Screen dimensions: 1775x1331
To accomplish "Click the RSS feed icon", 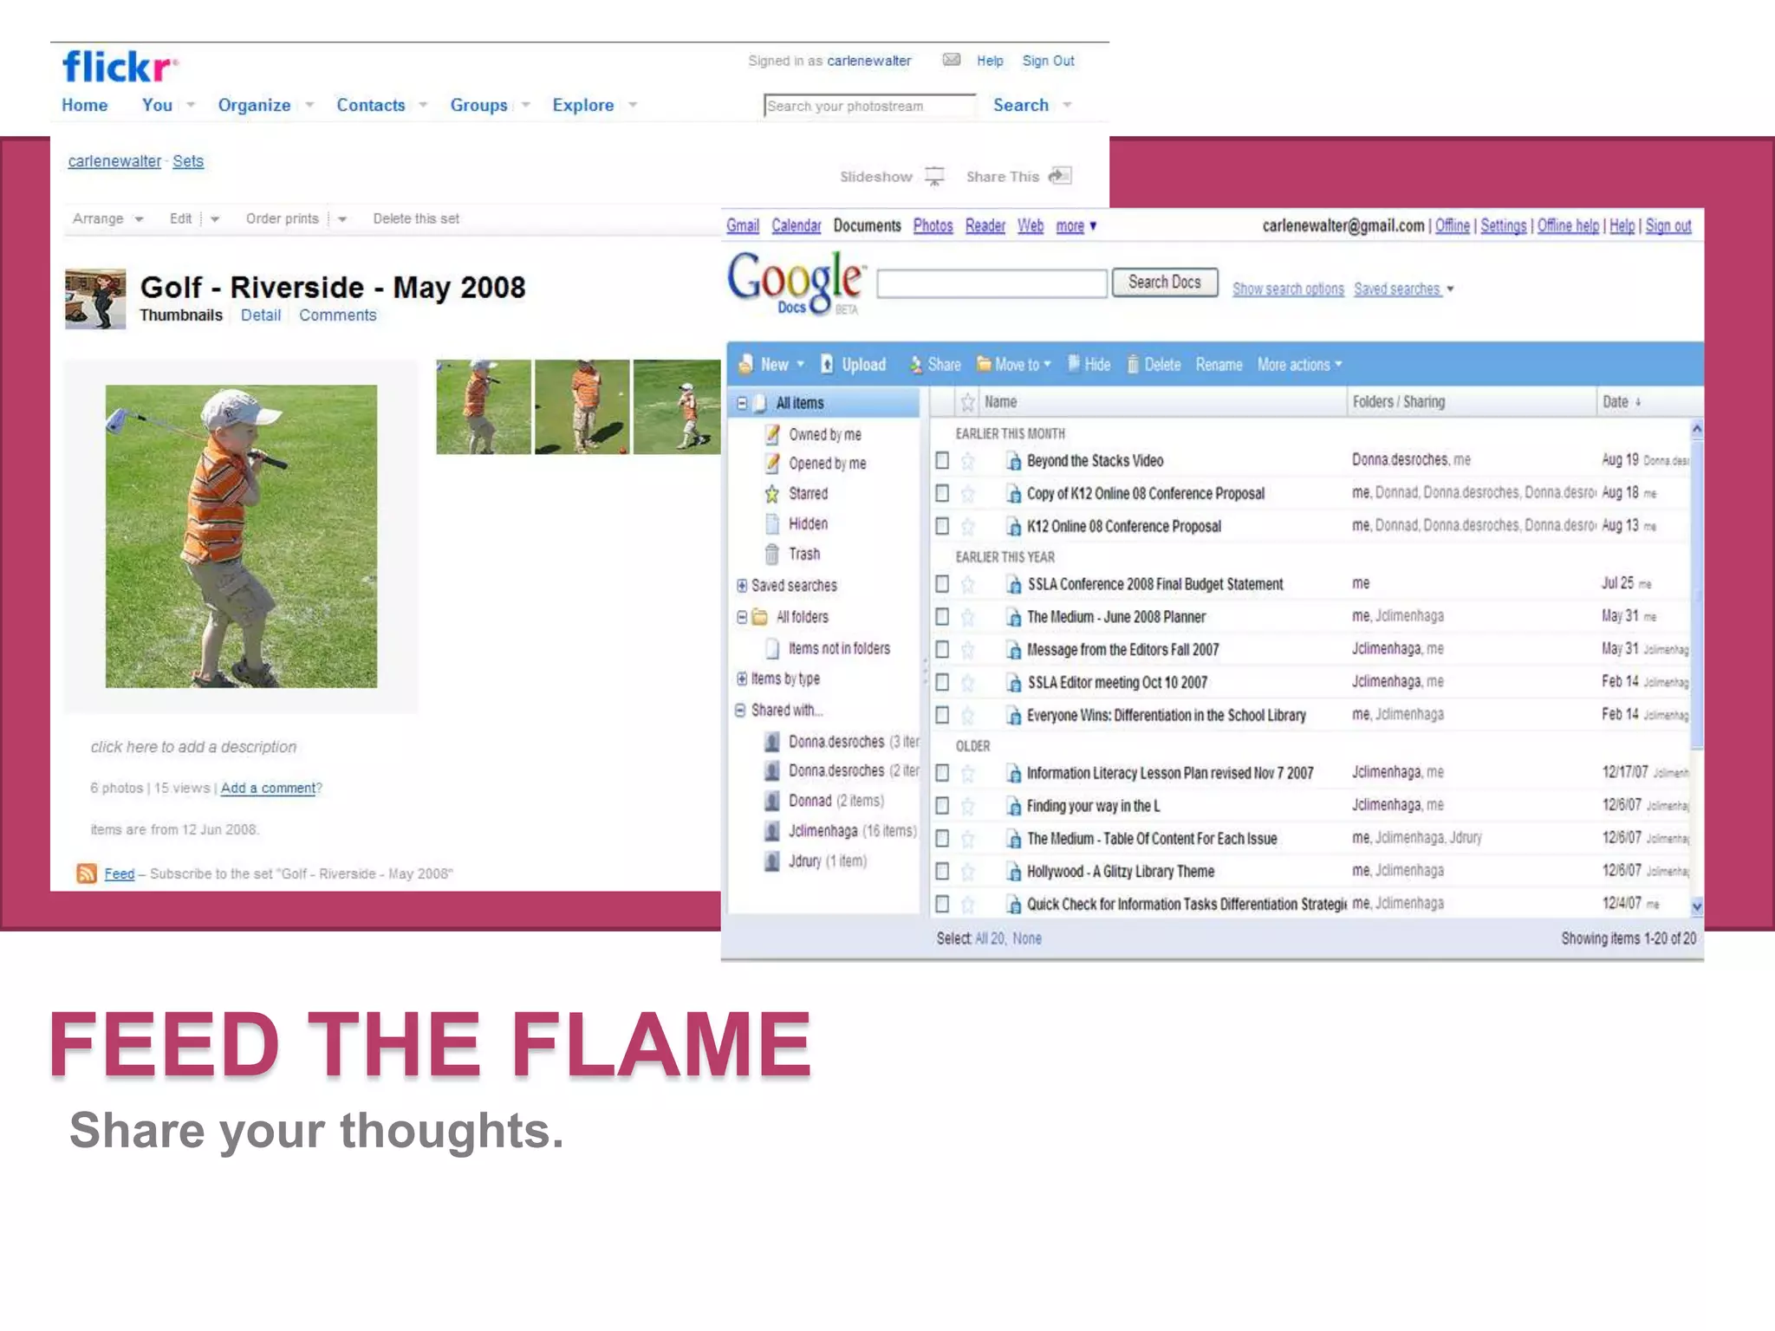I will pyautogui.click(x=87, y=873).
